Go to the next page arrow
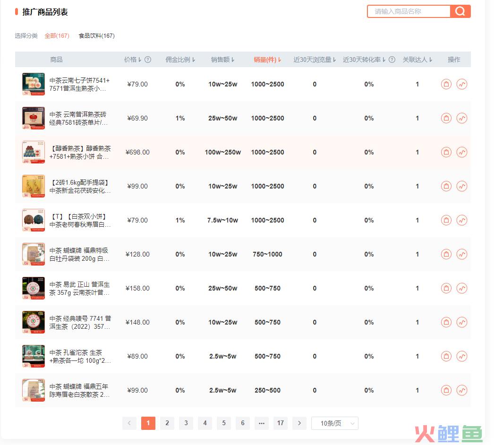Viewport: 494px width, 445px height. point(299,423)
